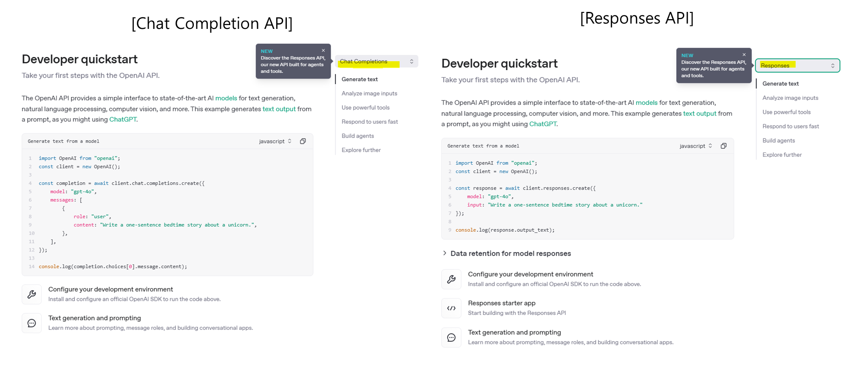Click chat bubble icon in Chat Completion panel
Viewport: 850px width, 391px height.
(x=32, y=323)
